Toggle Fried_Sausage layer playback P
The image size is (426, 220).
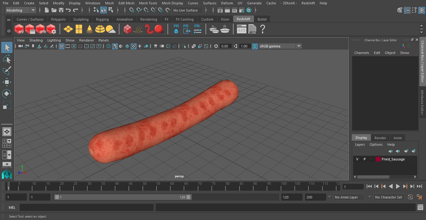[x=364, y=159]
